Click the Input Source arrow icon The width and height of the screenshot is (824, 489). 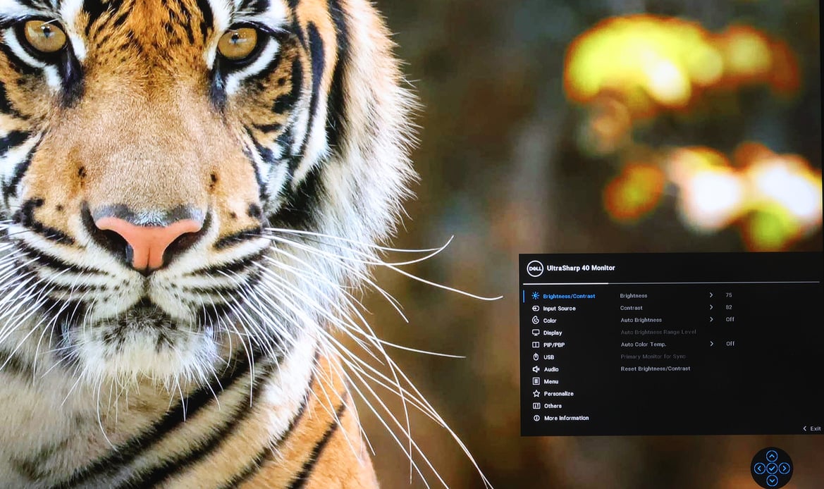click(536, 309)
